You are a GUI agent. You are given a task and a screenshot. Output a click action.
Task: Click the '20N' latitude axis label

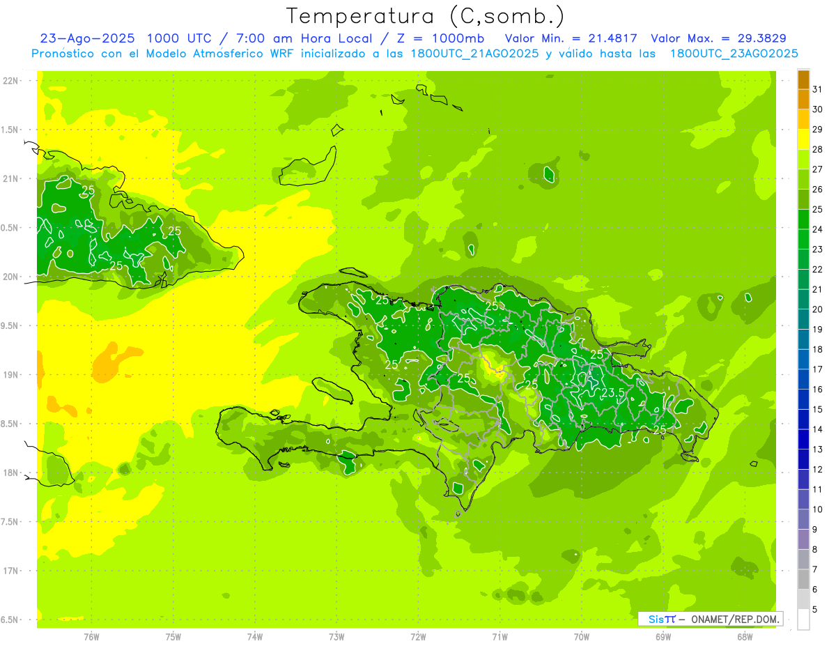10,277
